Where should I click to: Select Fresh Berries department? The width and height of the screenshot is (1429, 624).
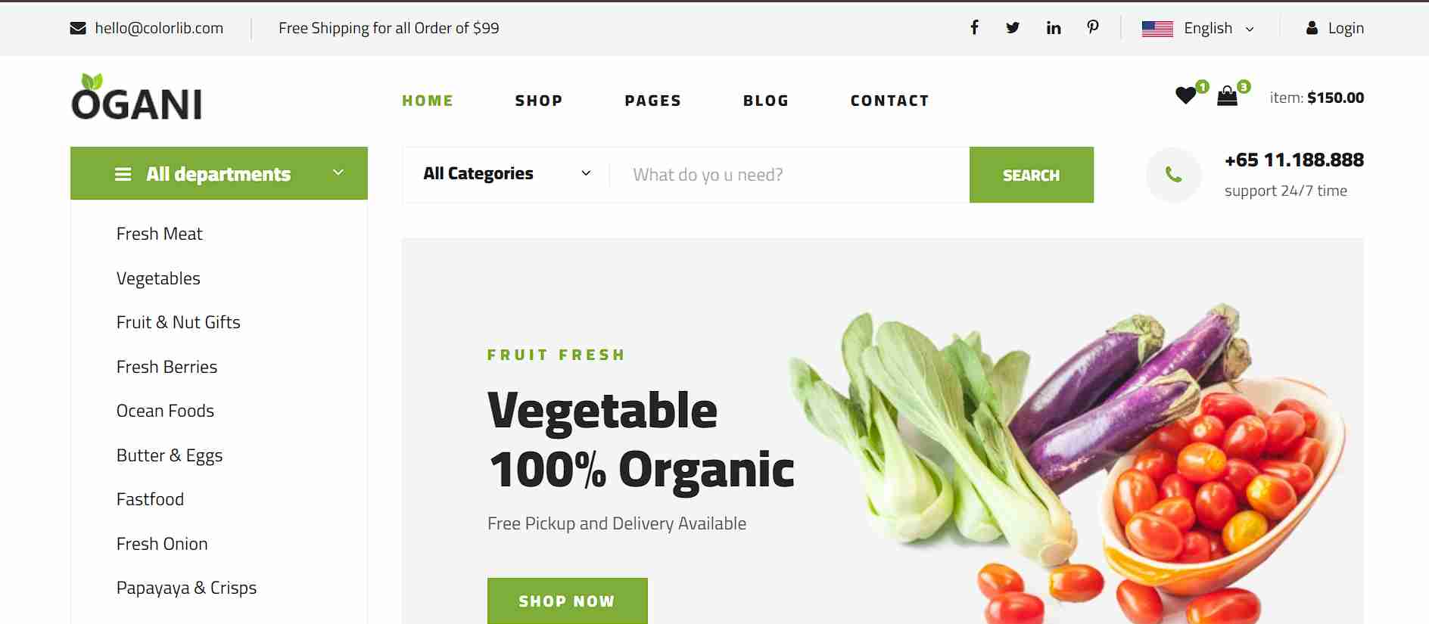pos(167,367)
